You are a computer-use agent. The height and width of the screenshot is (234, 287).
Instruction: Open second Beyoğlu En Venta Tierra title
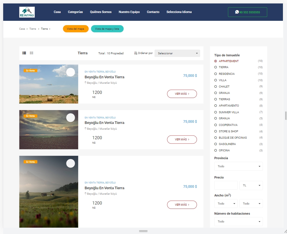tap(104, 123)
